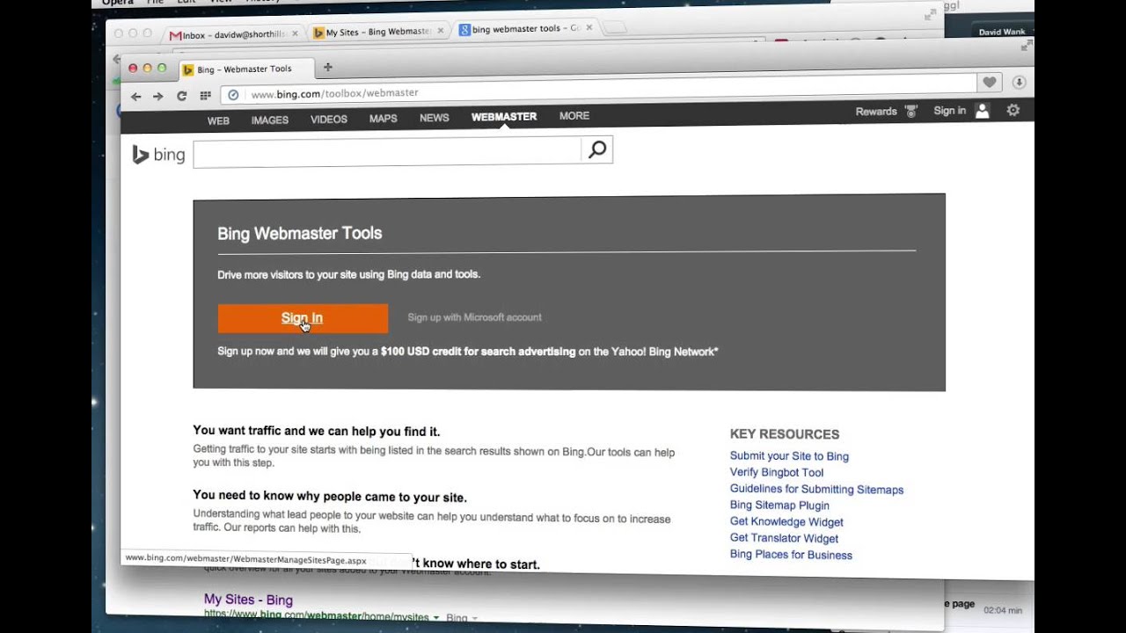Click the heart bookmark icon in address bar

[990, 82]
